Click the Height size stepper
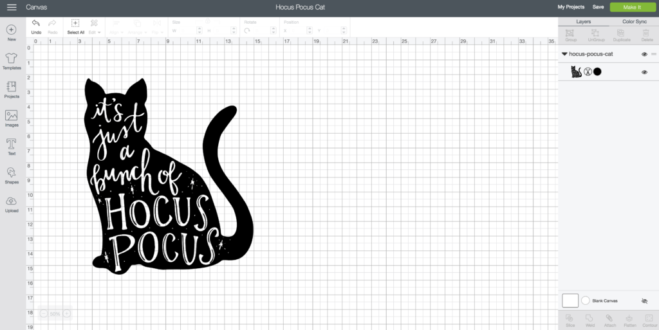Screen dimensions: 659x330 tap(234, 30)
